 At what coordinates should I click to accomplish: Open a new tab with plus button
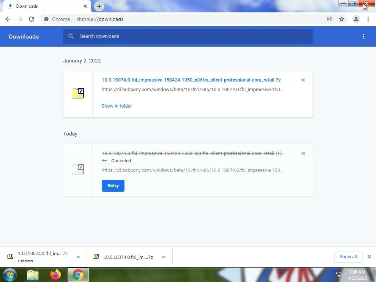click(99, 6)
